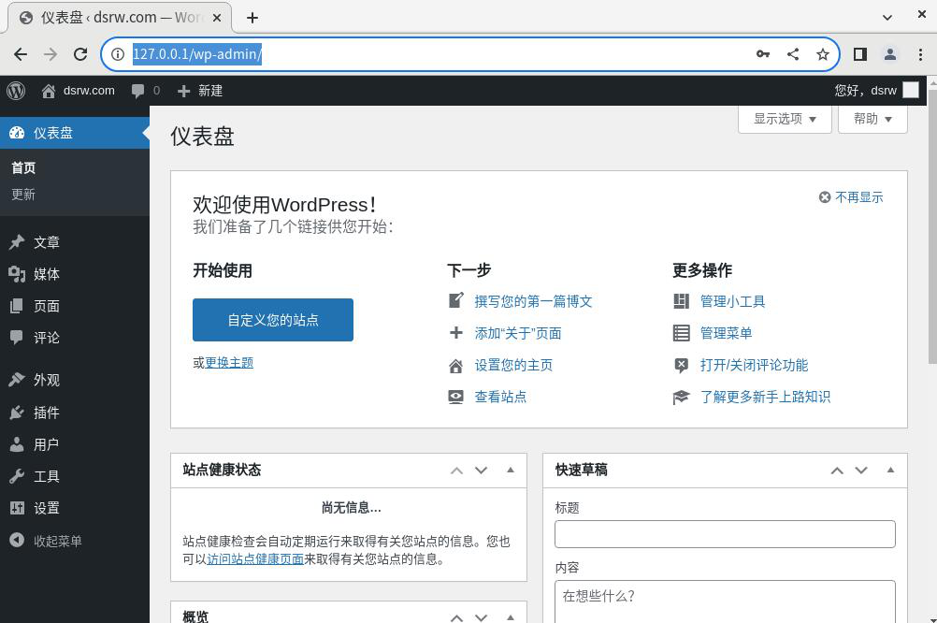This screenshot has width=937, height=623.
Task: Click 自定义您的站点 button
Action: click(273, 320)
